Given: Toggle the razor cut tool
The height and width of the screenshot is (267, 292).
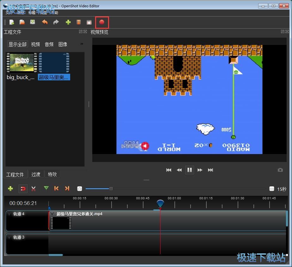Looking at the screenshot, I should (x=33, y=189).
